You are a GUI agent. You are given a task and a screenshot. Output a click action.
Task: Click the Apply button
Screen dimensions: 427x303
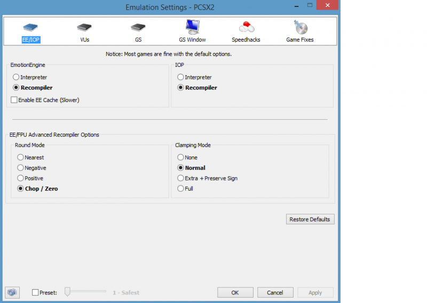[315, 293]
